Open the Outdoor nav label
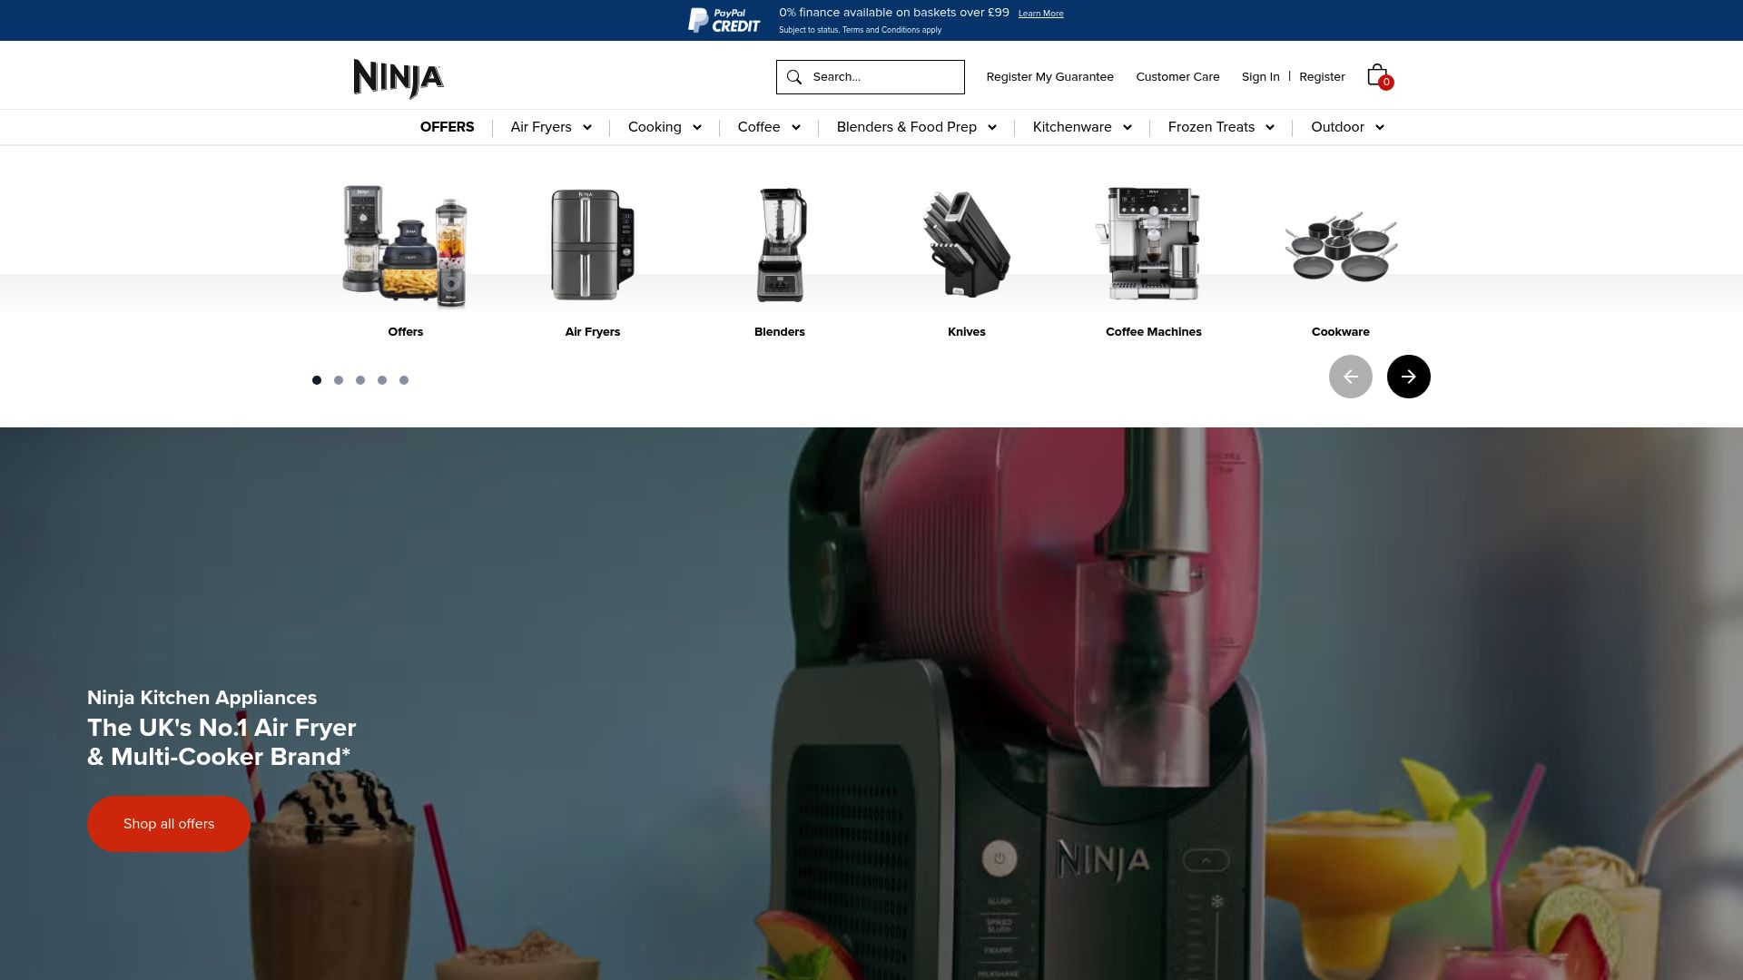 click(1337, 127)
